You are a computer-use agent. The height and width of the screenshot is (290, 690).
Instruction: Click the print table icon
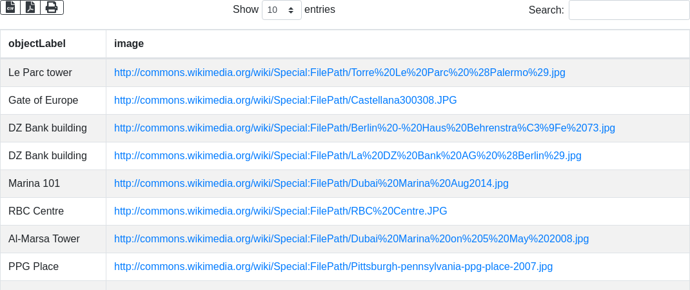pos(52,7)
